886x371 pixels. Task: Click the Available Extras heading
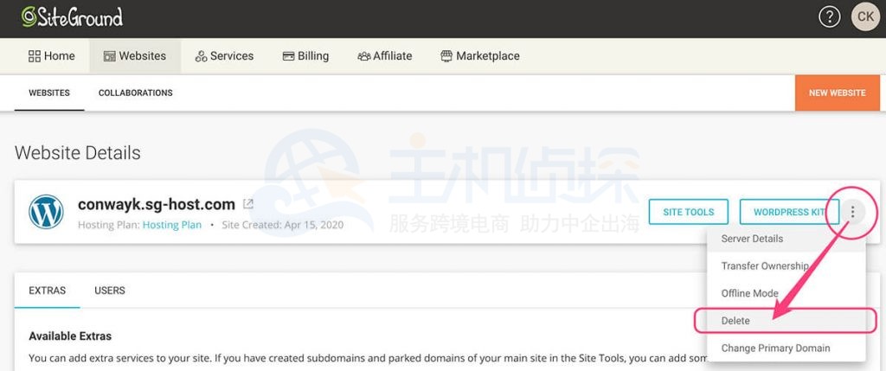pos(70,336)
